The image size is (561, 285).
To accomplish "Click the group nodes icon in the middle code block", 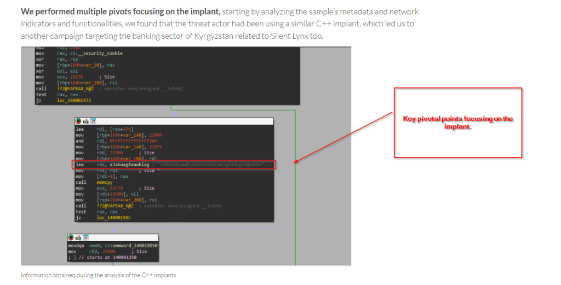I will 93,121.
